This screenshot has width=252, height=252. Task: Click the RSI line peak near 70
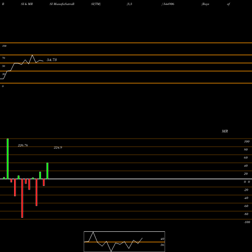(32, 55)
